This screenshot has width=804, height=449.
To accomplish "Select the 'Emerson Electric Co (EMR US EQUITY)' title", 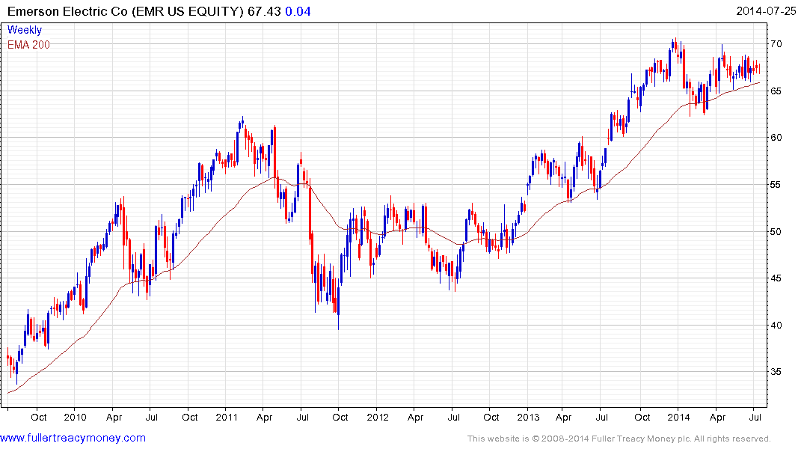I will [x=126, y=11].
